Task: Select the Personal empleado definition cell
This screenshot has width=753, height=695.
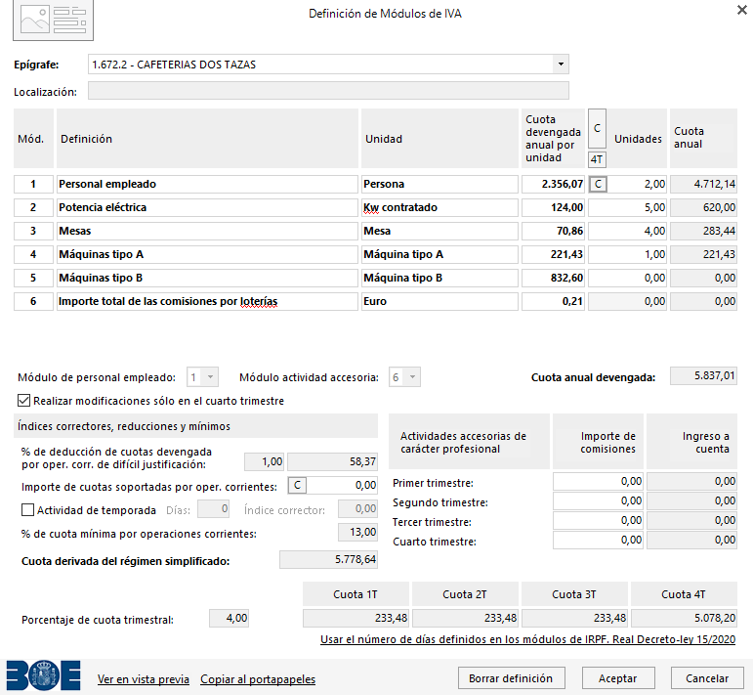Action: [207, 184]
